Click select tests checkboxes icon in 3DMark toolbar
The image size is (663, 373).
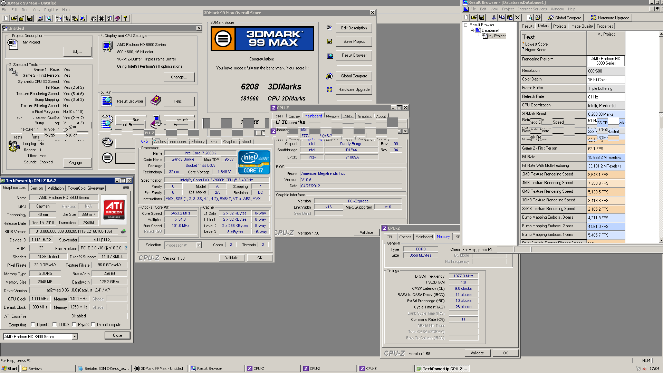tap(67, 18)
